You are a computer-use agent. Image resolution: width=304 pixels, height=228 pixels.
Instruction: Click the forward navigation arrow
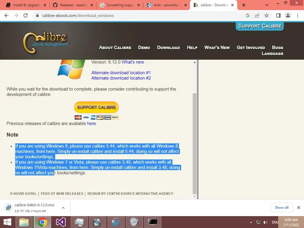point(16,15)
